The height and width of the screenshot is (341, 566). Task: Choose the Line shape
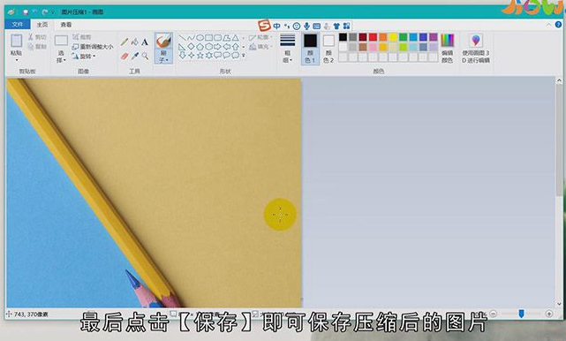coord(182,38)
